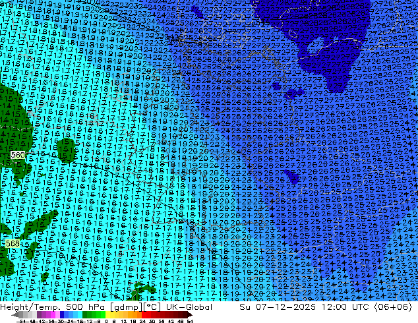Click the dark navy blue legend swatch
Screen dimensions: 418x323
pos(62,315)
